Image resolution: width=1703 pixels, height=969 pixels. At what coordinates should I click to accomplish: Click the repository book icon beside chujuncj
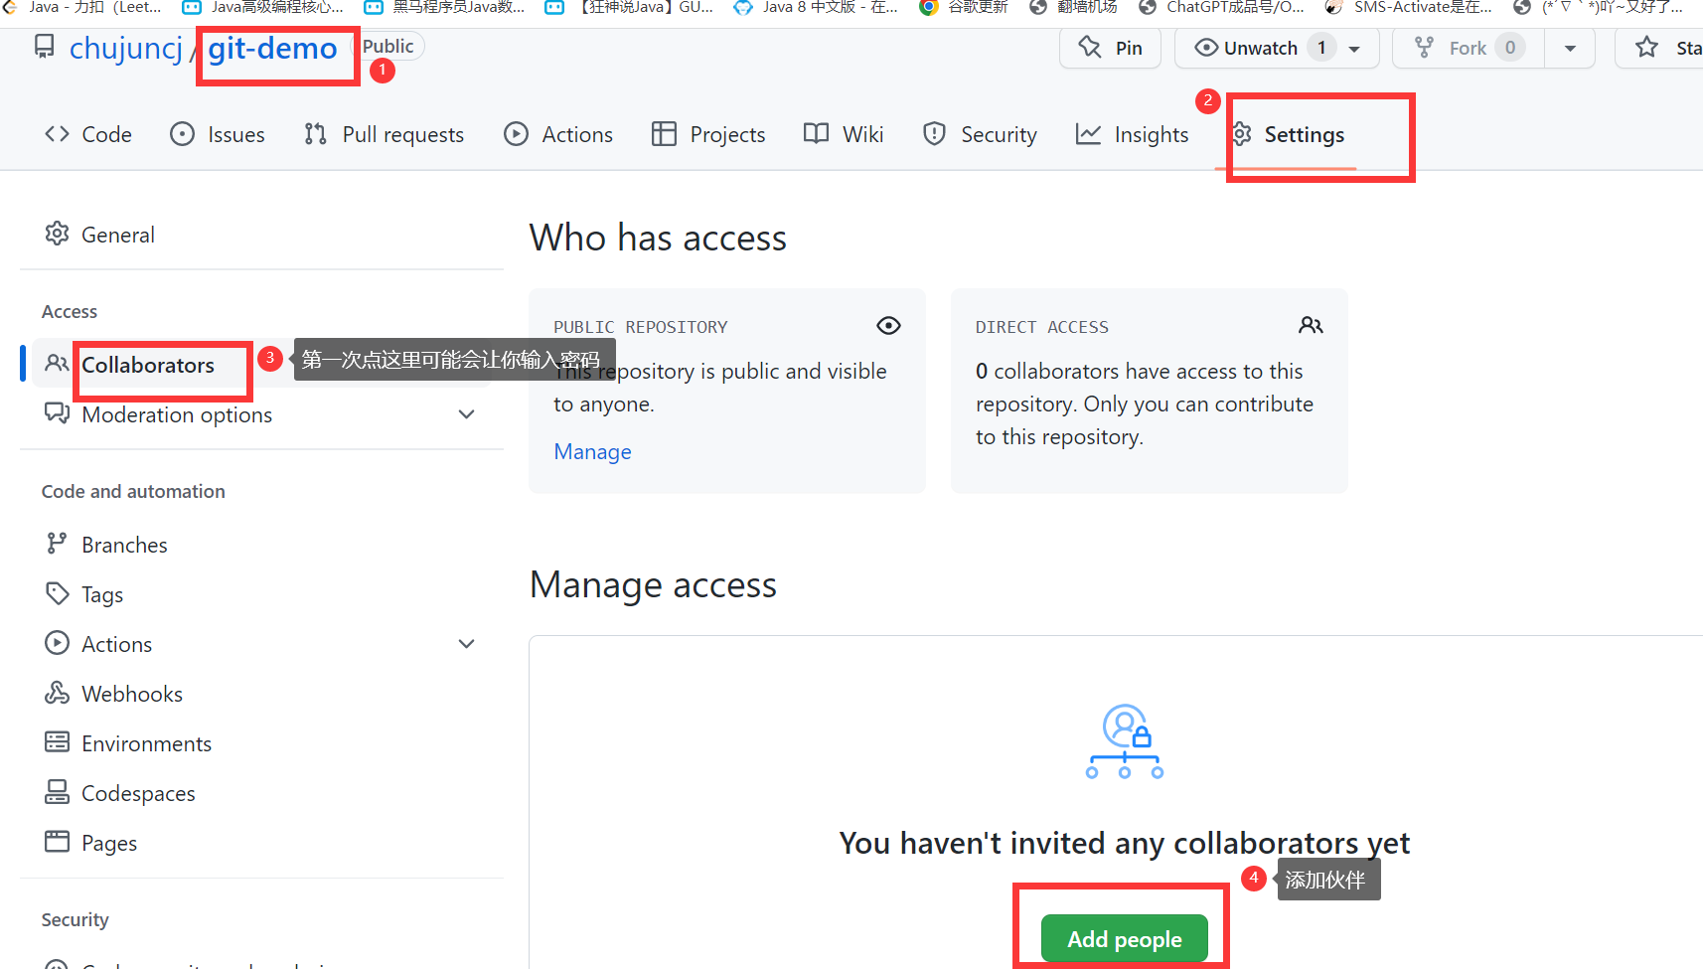tap(45, 47)
